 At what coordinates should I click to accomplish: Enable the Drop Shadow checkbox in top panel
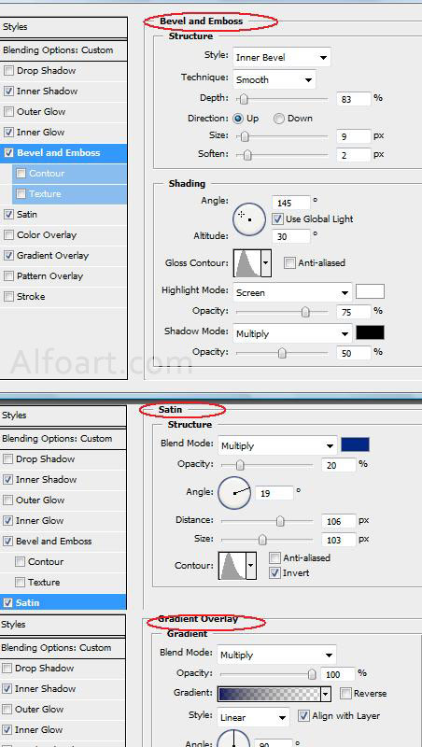coord(8,71)
